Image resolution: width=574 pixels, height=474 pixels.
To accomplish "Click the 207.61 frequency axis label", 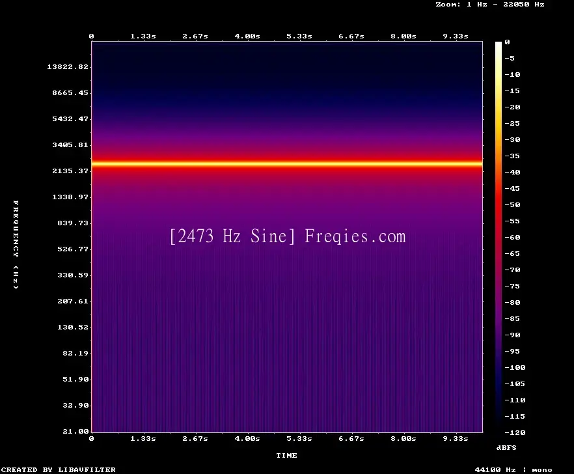I will point(73,301).
